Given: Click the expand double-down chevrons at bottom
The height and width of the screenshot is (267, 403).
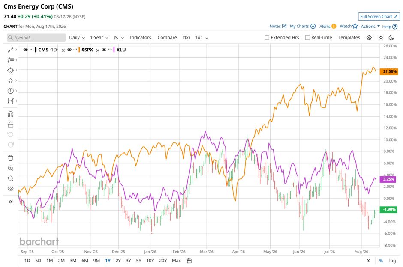Looking at the screenshot, I should coord(369,261).
